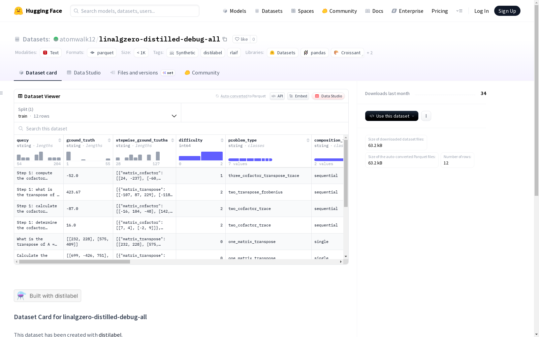
Task: Expand the train split dropdown
Action: [98, 113]
